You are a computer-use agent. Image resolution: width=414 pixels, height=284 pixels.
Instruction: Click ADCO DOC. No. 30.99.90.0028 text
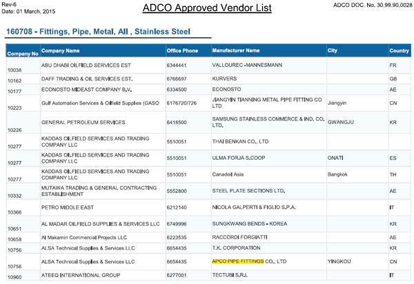point(373,5)
